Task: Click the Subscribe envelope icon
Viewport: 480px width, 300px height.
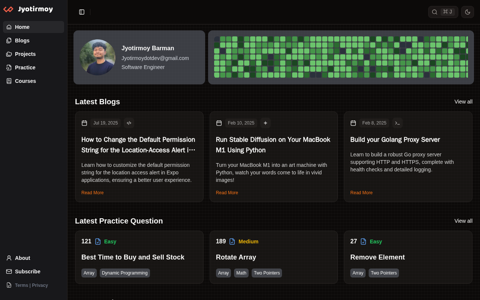Action: [x=9, y=271]
